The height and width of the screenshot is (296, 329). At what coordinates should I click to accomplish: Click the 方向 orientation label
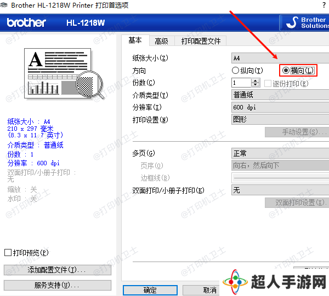(139, 71)
